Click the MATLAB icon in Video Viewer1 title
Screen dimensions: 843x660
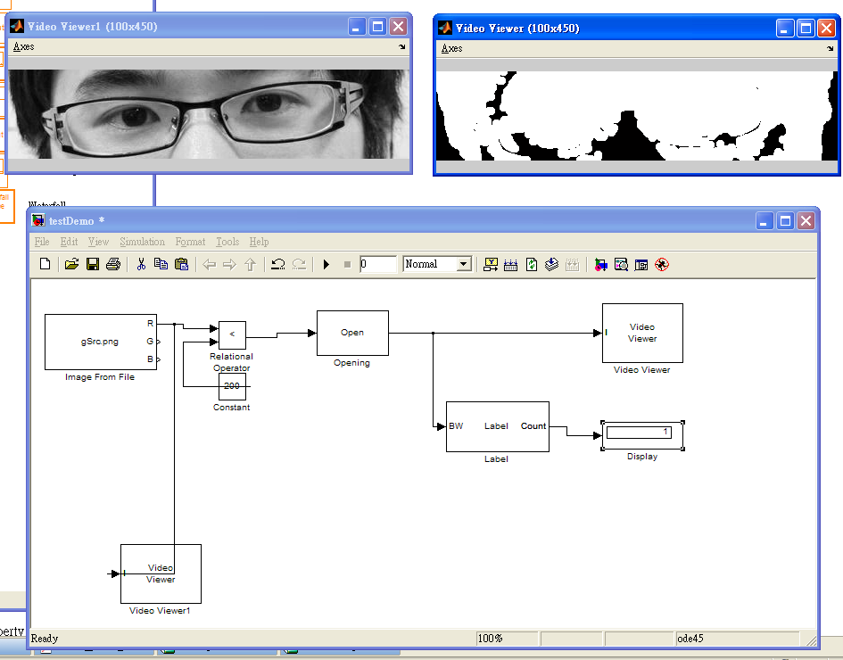[x=17, y=27]
